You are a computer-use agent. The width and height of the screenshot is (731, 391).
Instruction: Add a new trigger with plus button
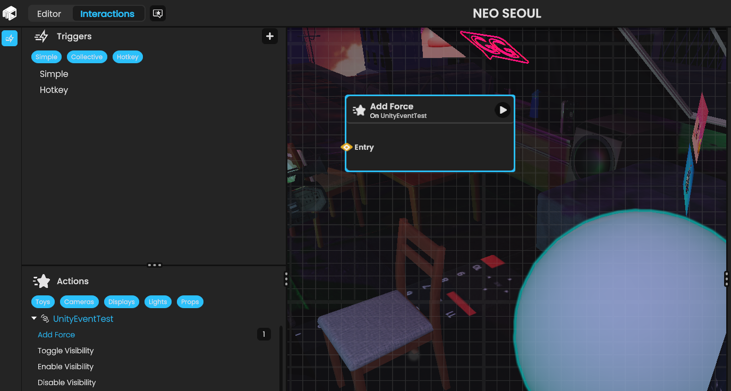[270, 36]
